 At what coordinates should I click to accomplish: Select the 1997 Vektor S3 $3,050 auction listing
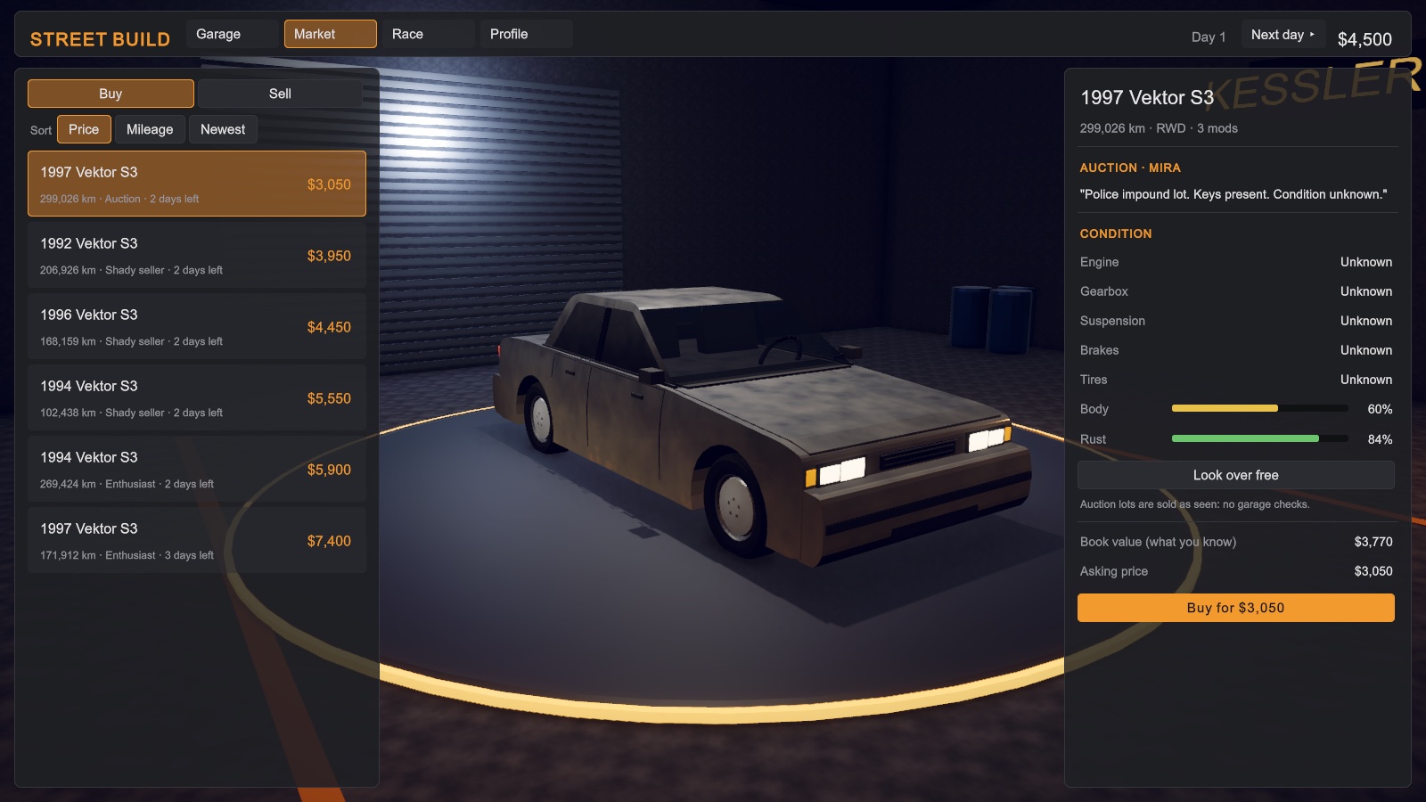coord(197,184)
